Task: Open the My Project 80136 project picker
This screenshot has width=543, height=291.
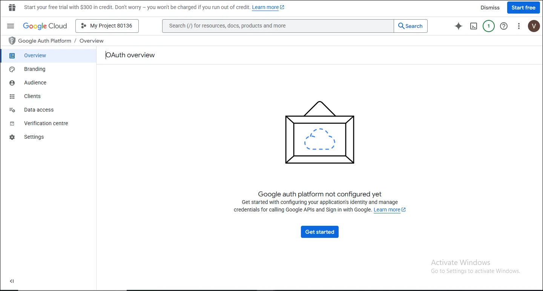Action: (107, 26)
